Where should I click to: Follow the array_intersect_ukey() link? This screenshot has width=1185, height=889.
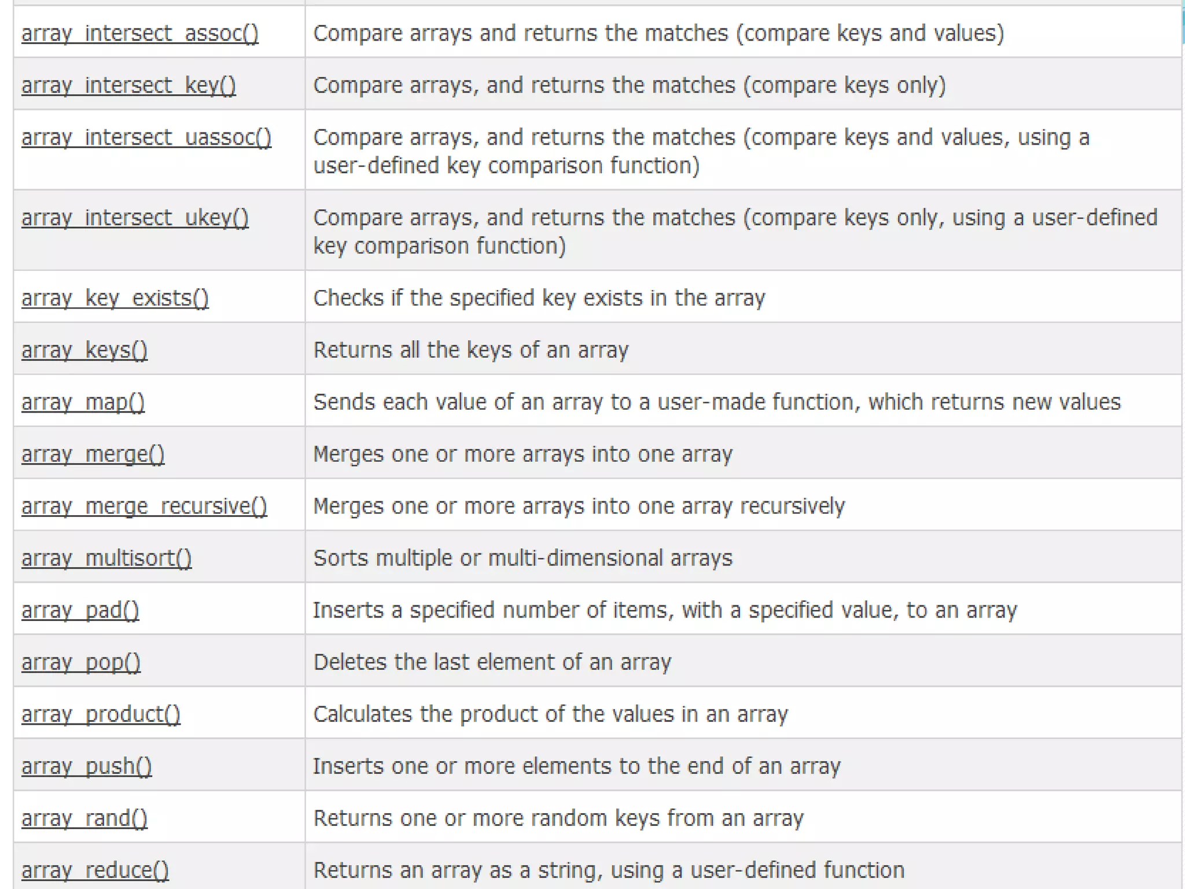(x=135, y=218)
